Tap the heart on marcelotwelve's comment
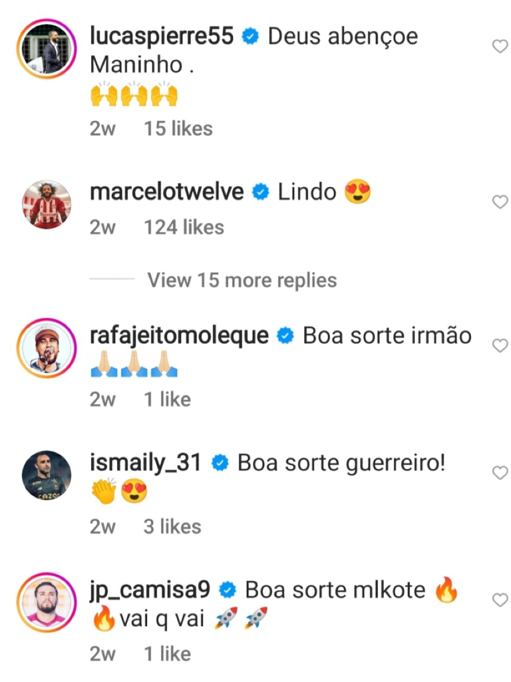 499,202
